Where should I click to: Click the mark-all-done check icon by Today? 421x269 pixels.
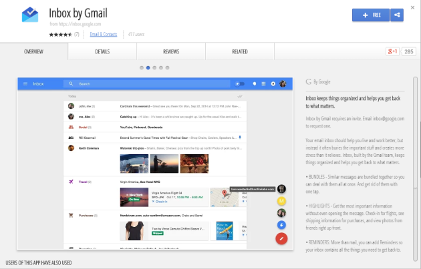tap(240, 96)
